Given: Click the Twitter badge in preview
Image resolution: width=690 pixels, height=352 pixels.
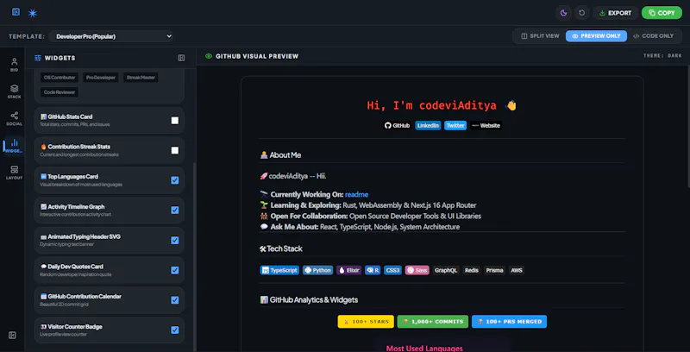Looking at the screenshot, I should [455, 125].
